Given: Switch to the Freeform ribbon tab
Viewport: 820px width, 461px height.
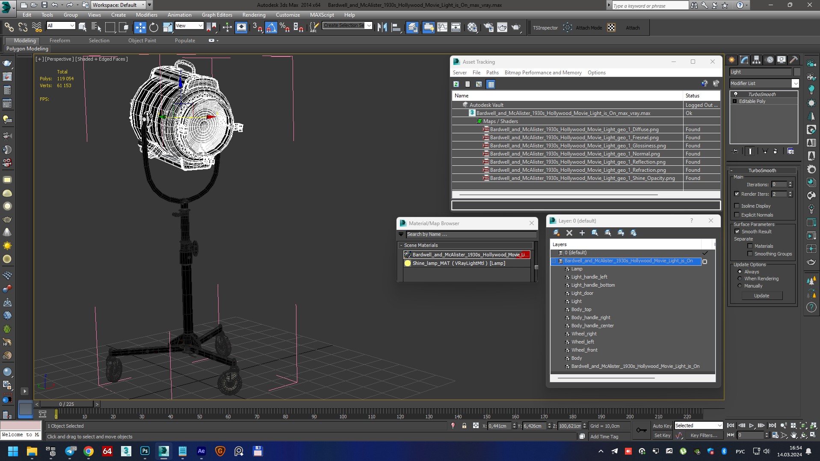Looking at the screenshot, I should pyautogui.click(x=60, y=41).
